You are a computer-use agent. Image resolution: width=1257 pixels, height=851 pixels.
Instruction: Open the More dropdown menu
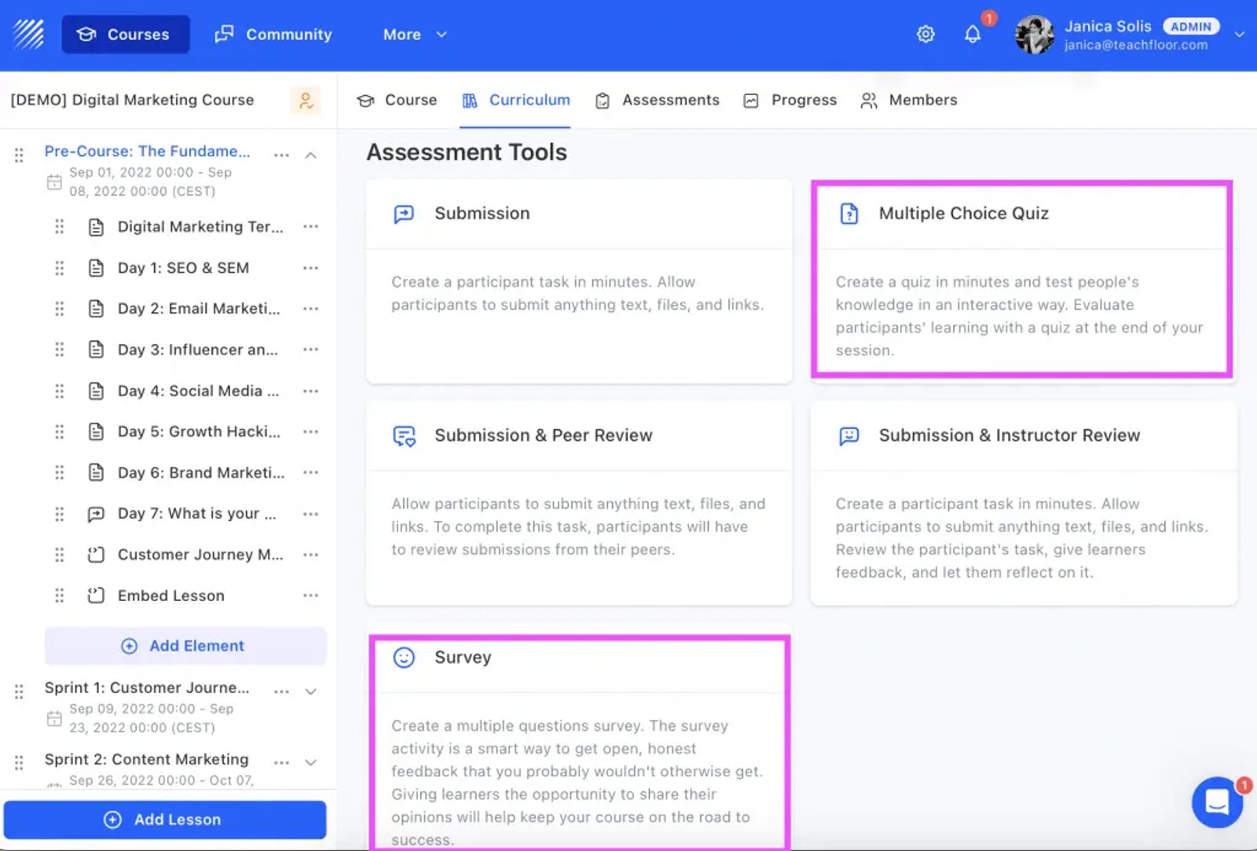click(x=415, y=35)
